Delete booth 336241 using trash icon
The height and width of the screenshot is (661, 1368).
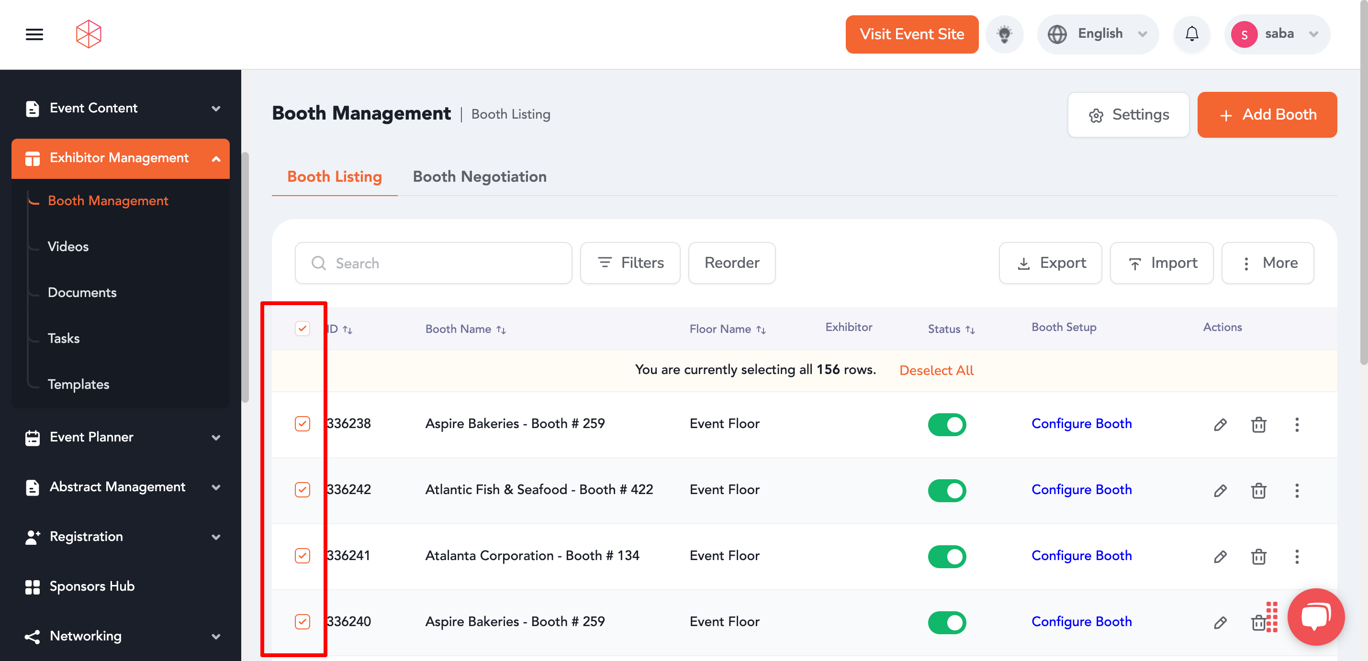click(1258, 556)
